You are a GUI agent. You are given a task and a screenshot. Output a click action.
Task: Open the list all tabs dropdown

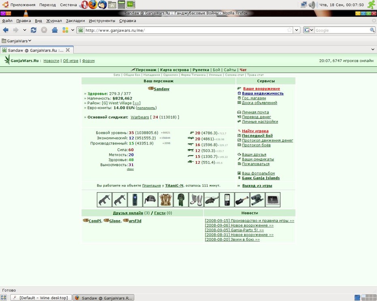coord(373,49)
